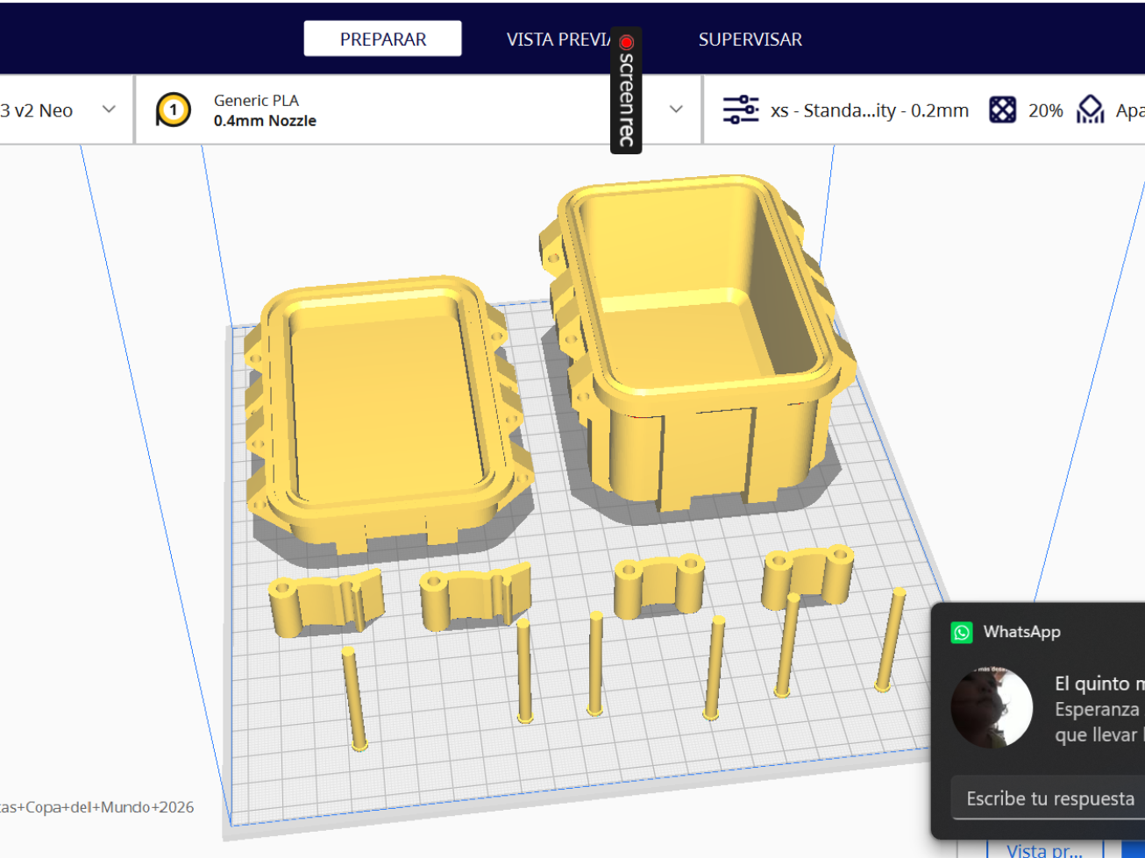Image resolution: width=1145 pixels, height=858 pixels.
Task: Select the 'Generic PLA' material label
Action: [256, 100]
